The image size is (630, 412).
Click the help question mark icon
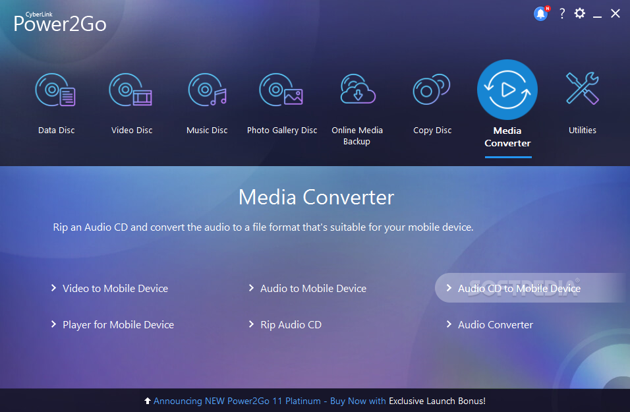tap(562, 14)
